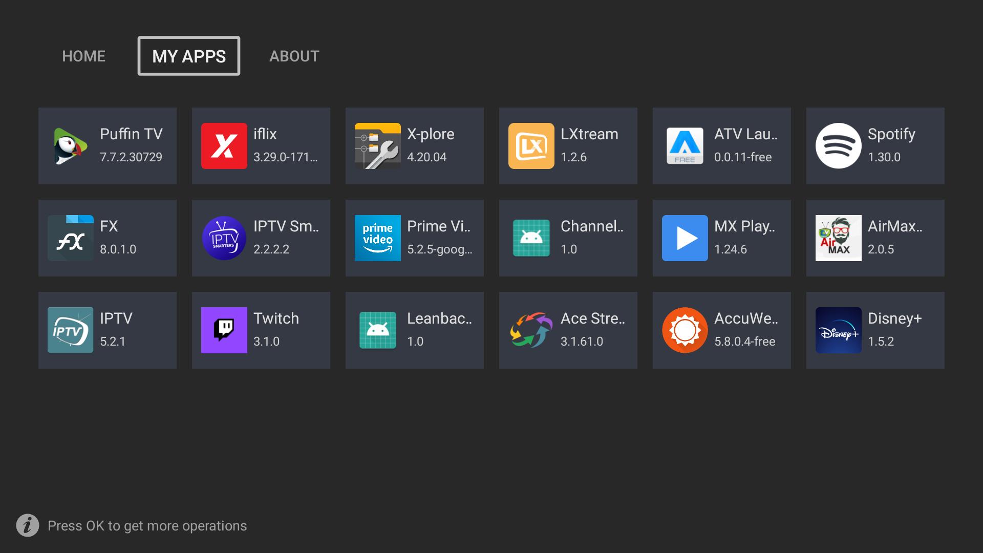The image size is (983, 553).
Task: Open the AccuWeather sun icon
Action: coord(685,330)
